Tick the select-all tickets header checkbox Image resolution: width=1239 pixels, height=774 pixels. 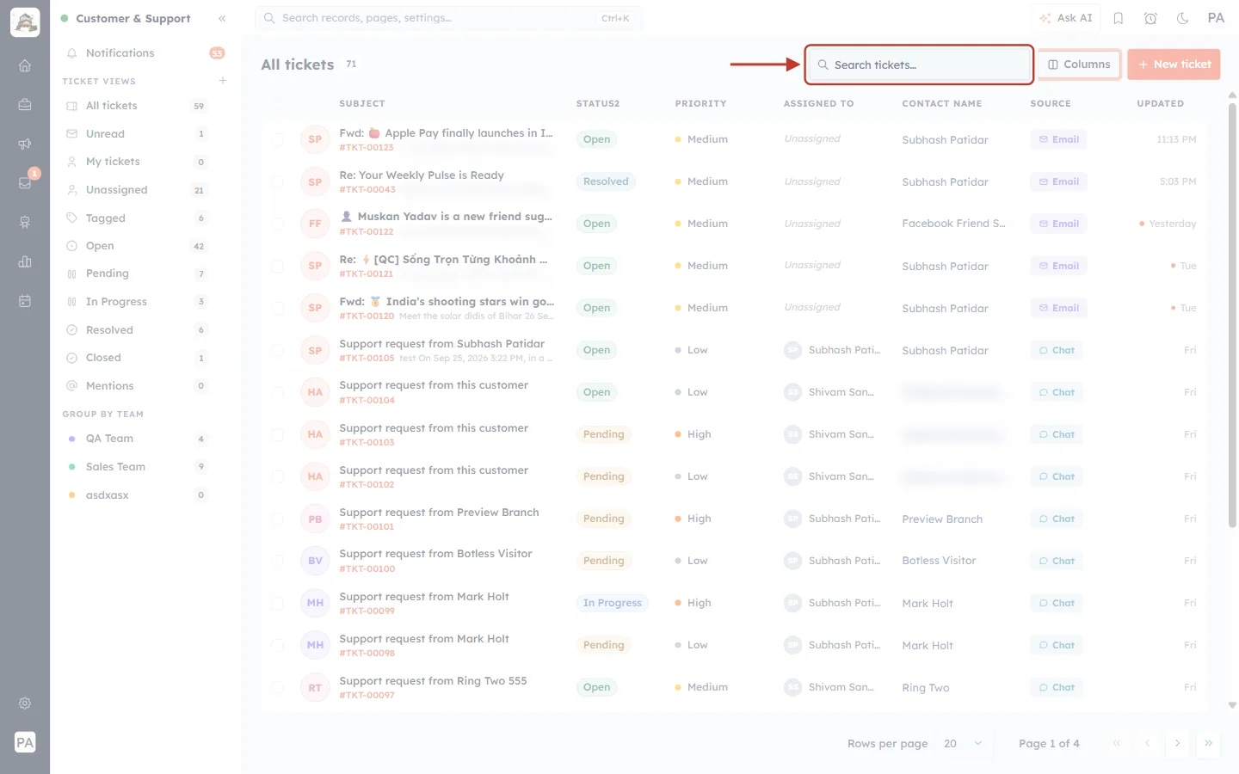coord(277,103)
